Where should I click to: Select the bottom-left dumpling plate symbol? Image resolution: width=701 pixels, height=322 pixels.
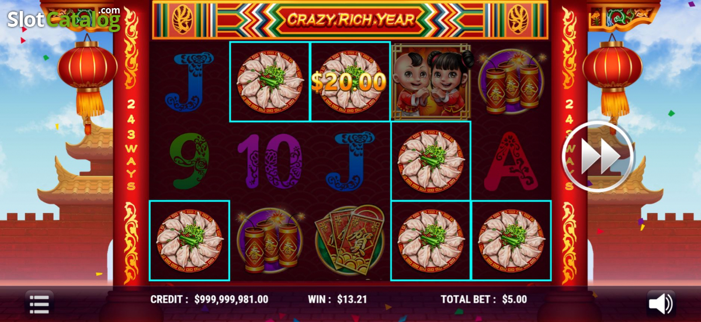189,240
